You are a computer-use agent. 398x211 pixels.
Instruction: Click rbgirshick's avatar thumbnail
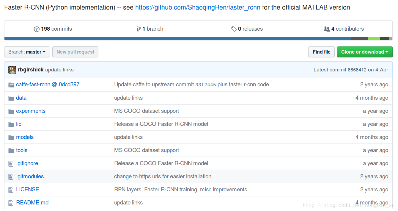[x=12, y=70]
